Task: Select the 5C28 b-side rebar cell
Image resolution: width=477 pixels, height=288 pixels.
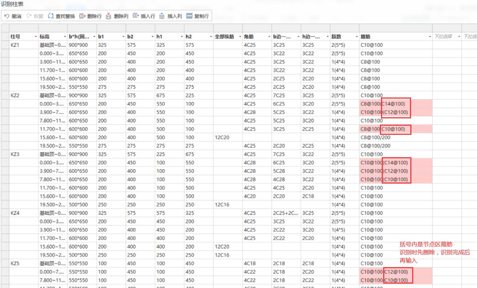Action: [286, 171]
